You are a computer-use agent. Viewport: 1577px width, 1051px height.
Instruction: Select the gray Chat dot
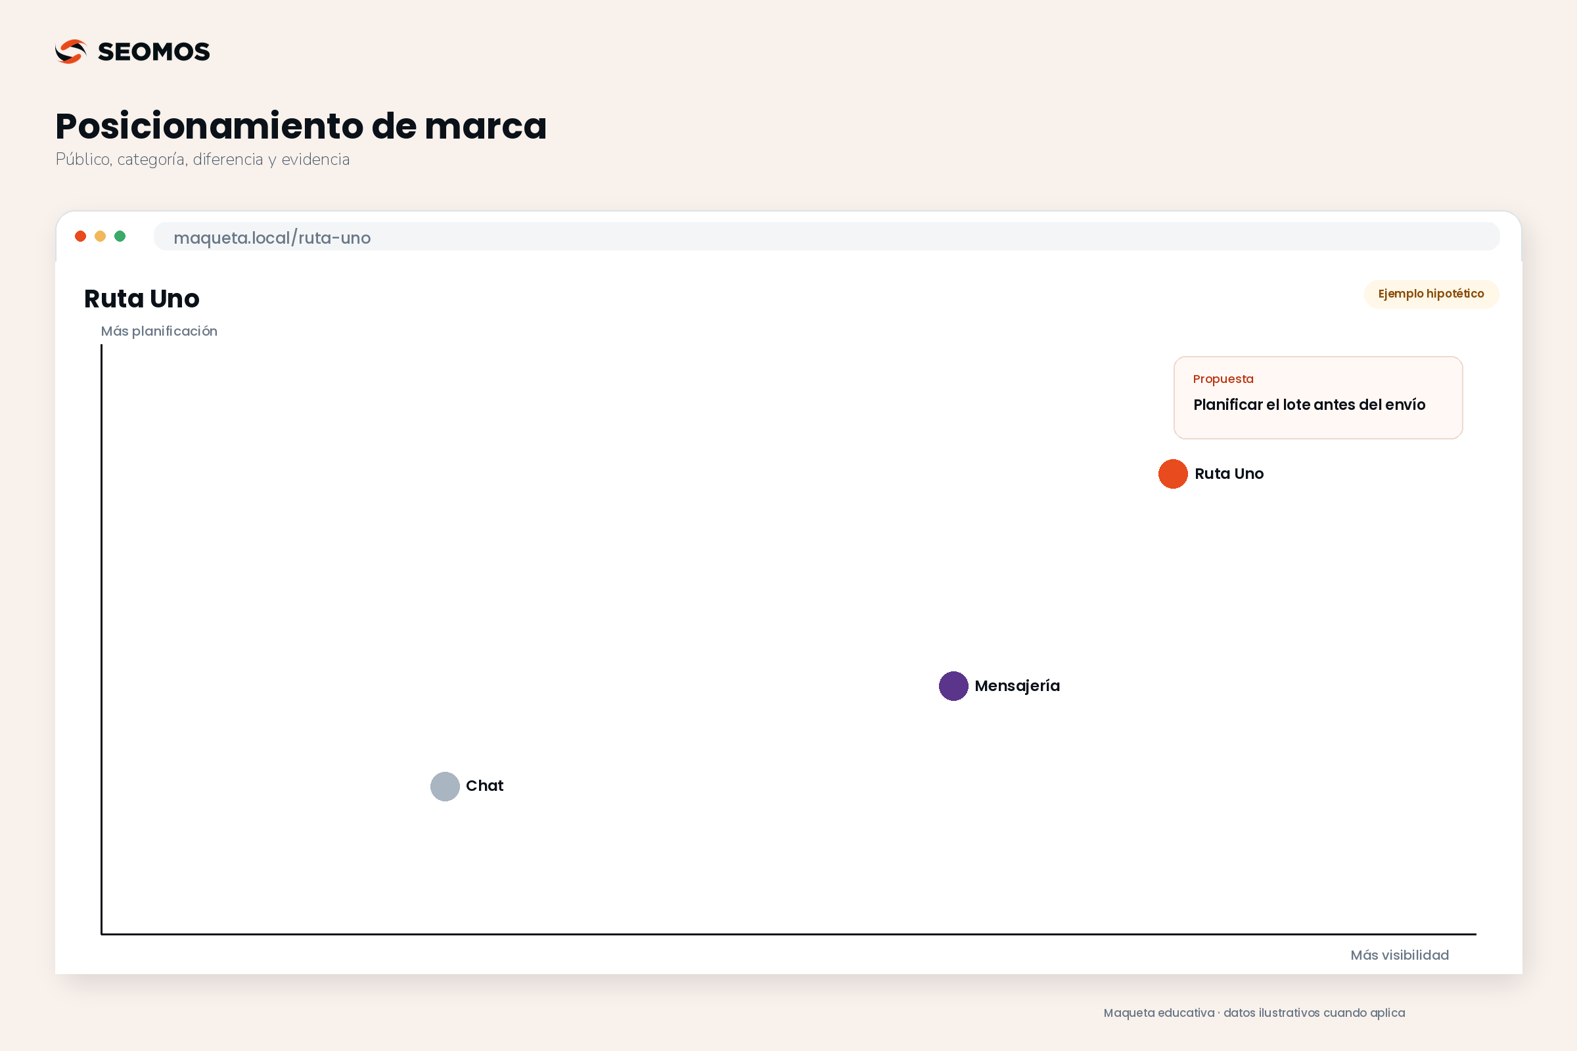tap(445, 786)
